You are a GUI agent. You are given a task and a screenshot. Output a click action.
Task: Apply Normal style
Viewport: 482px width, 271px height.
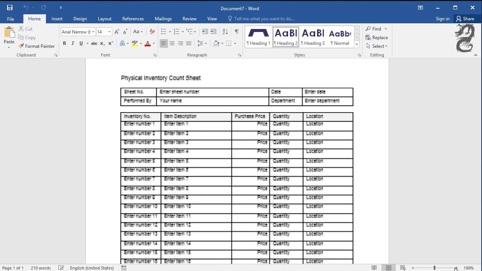click(x=340, y=37)
